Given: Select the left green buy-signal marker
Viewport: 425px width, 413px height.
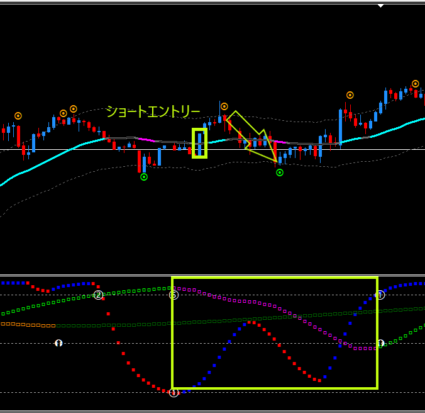Looking at the screenshot, I should pyautogui.click(x=144, y=177).
